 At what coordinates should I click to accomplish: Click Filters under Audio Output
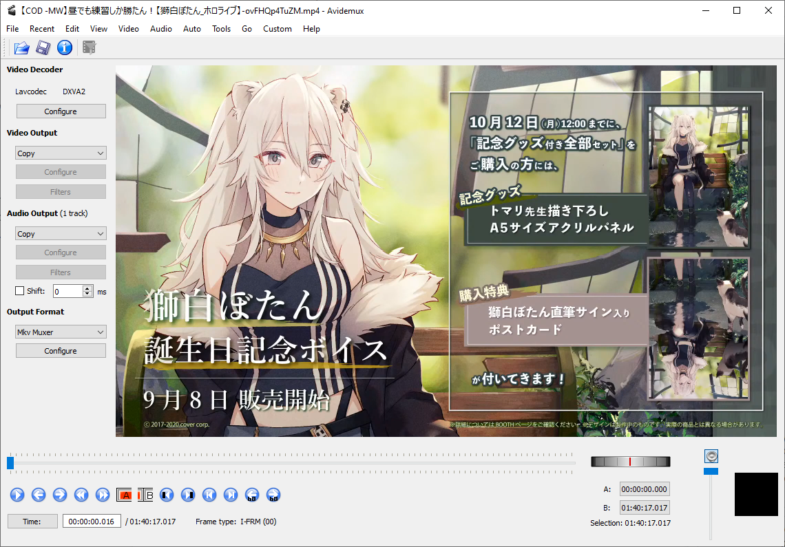click(61, 272)
